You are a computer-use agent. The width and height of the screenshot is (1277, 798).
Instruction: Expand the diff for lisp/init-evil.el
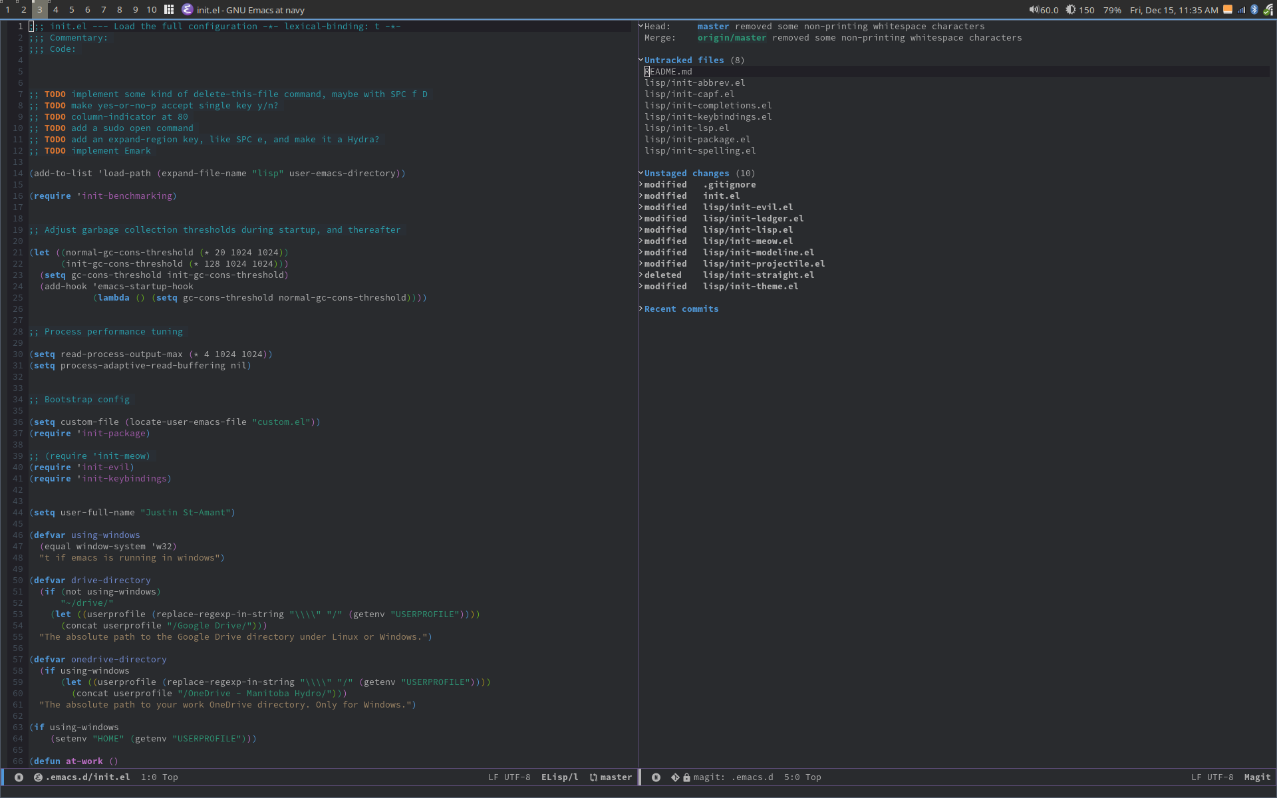[748, 207]
